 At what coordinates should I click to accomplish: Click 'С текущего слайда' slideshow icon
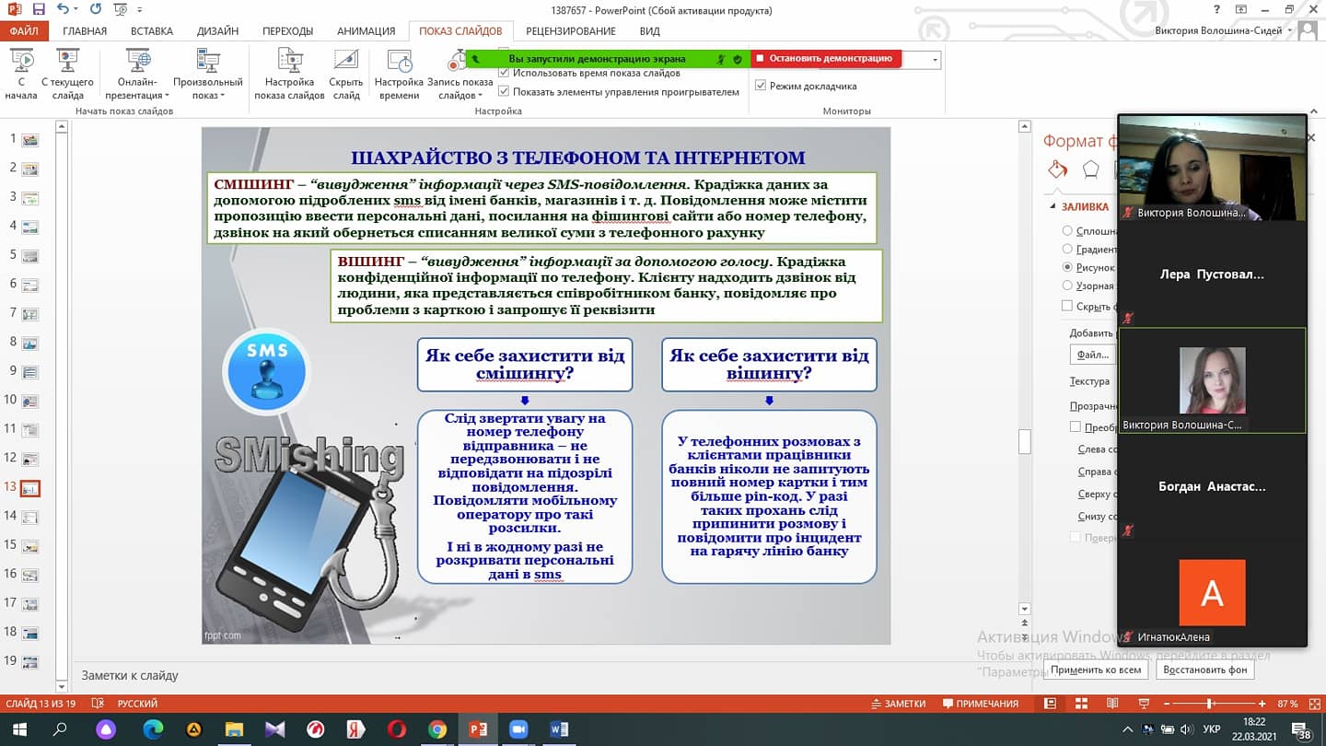67,74
